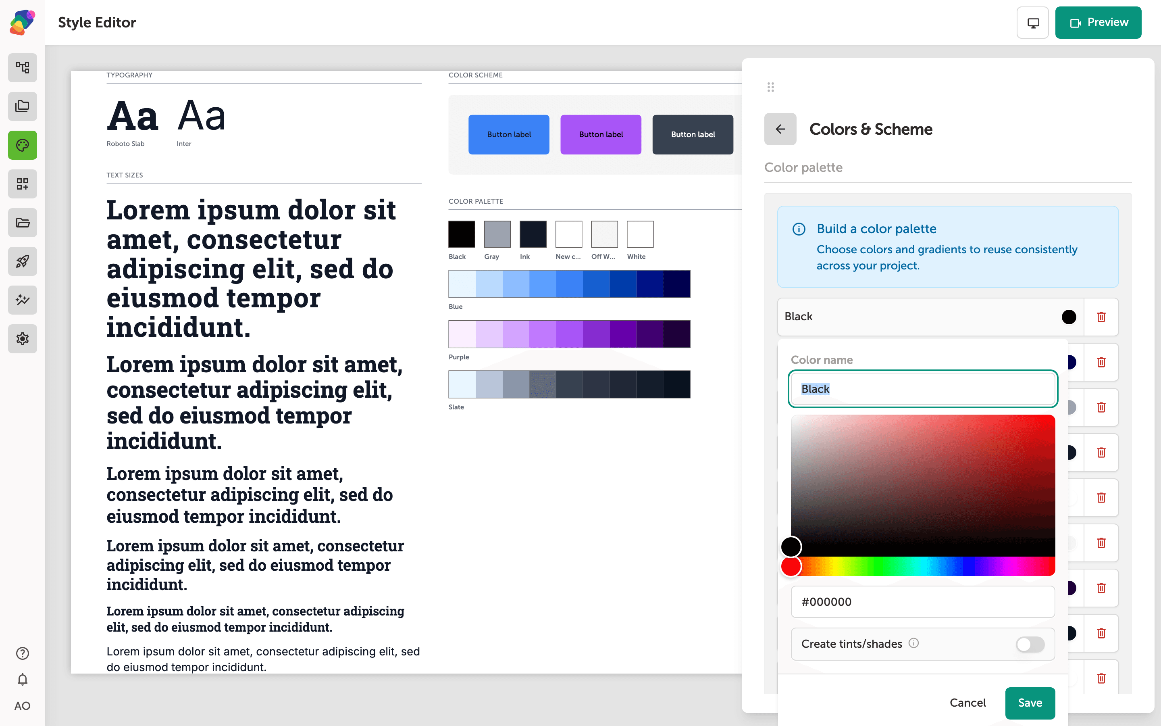Open notifications bell icon
Screen dimensions: 1161x726
(23, 680)
